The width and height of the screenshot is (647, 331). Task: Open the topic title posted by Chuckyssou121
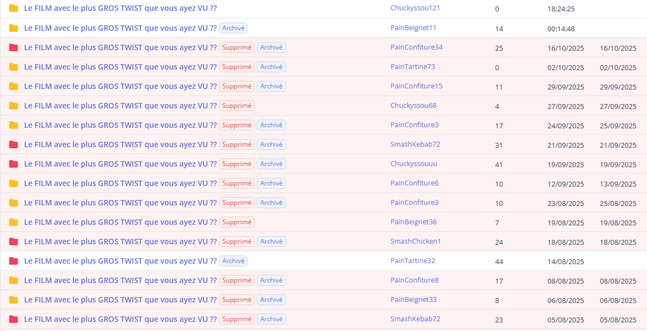(x=120, y=9)
